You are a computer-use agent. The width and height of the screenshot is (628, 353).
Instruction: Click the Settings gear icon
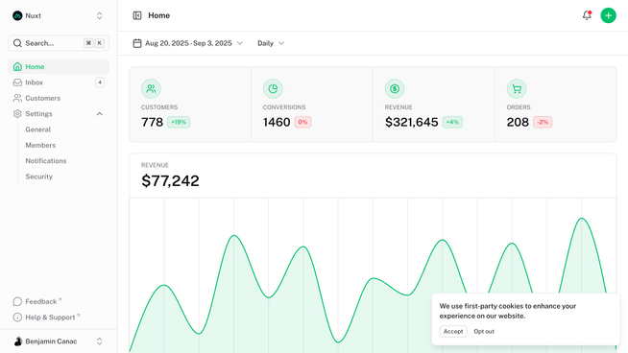17,113
